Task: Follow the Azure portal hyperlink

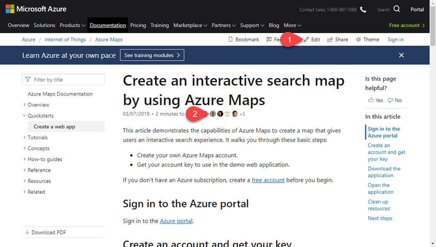Action: pos(176,221)
